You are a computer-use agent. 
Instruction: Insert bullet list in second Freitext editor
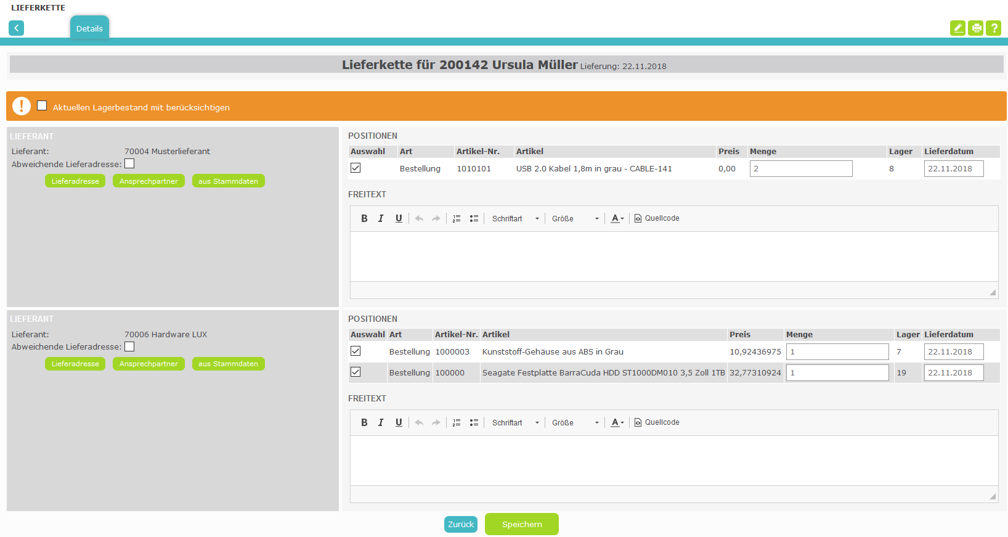tap(474, 422)
